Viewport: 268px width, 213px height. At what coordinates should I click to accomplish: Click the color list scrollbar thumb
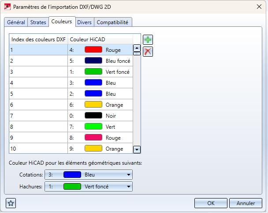point(137,54)
